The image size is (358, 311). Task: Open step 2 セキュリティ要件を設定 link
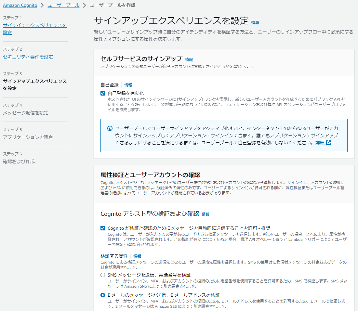tap(28, 57)
